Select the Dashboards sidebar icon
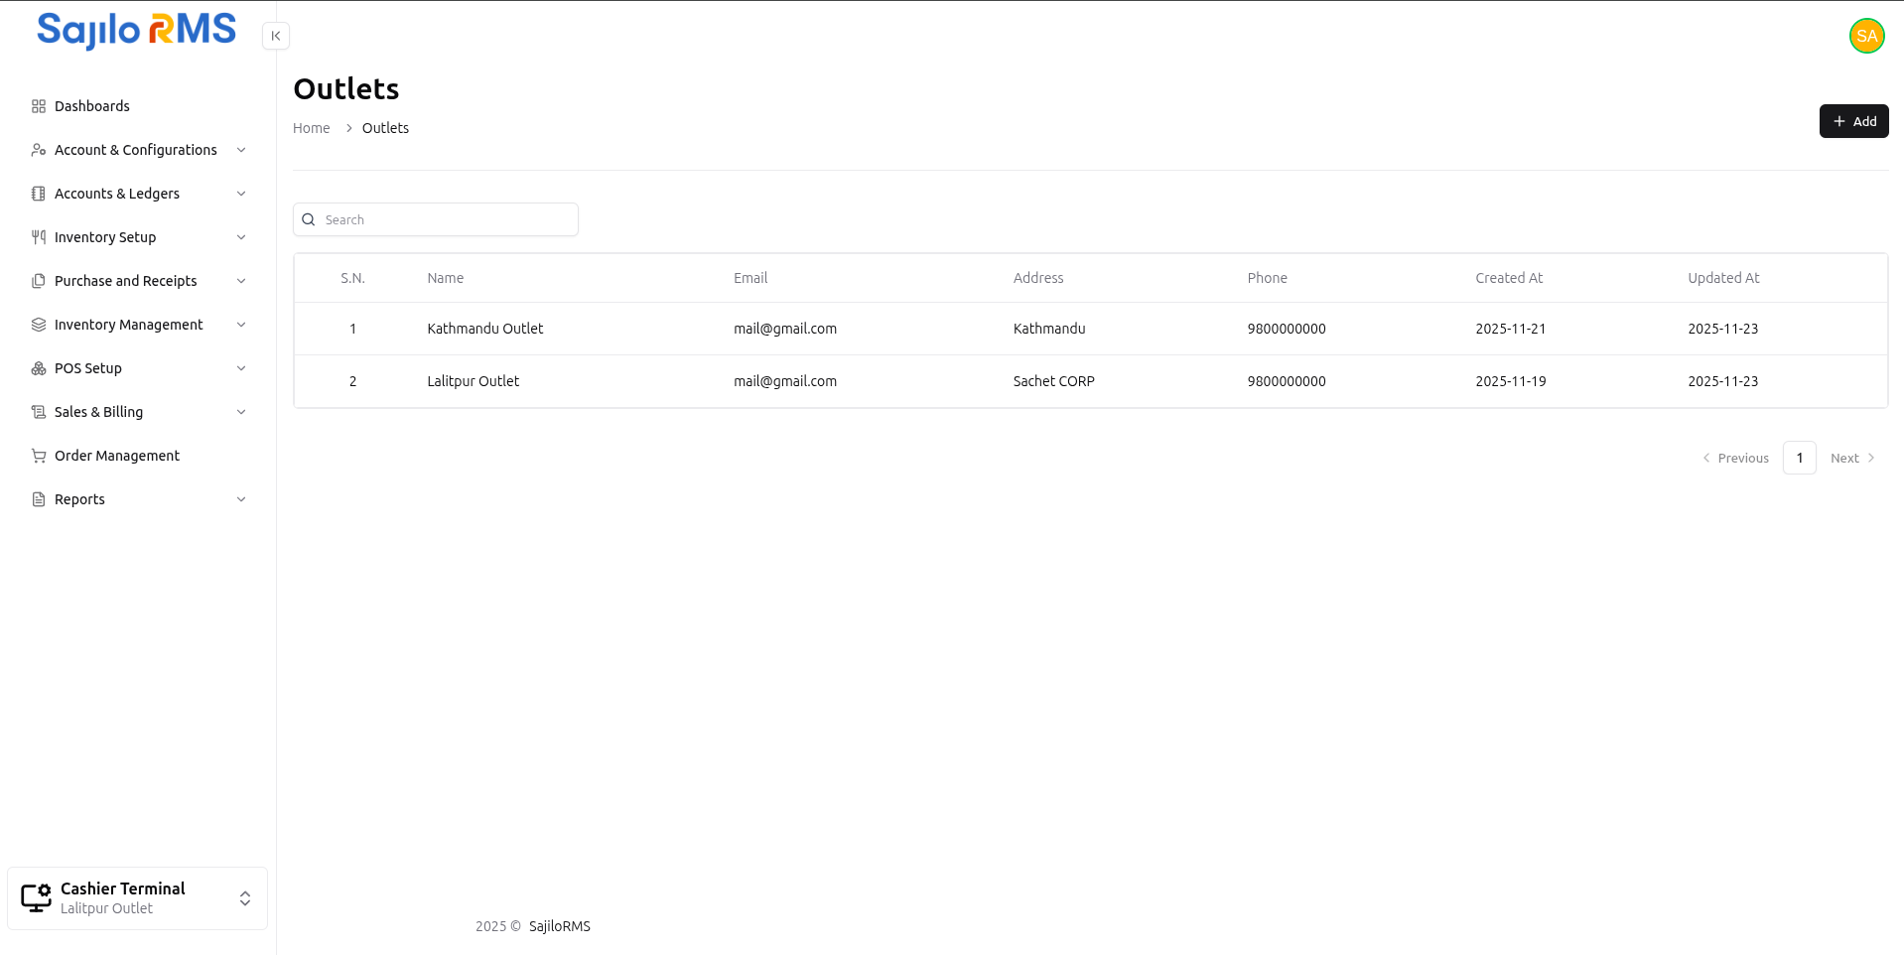The image size is (1904, 955). (38, 106)
